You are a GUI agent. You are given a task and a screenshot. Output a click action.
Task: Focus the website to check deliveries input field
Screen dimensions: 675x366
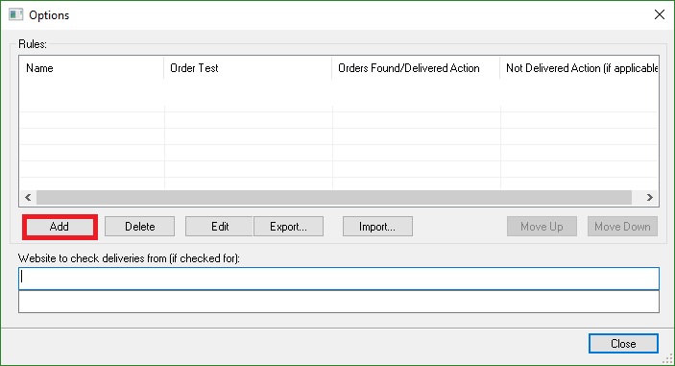coord(339,279)
